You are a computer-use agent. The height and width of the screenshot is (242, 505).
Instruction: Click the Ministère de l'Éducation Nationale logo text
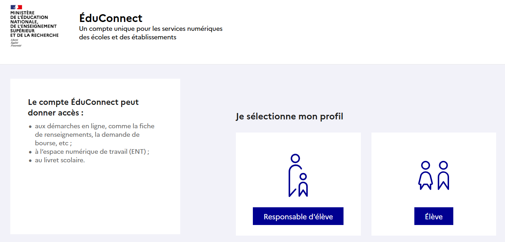[x=34, y=24]
